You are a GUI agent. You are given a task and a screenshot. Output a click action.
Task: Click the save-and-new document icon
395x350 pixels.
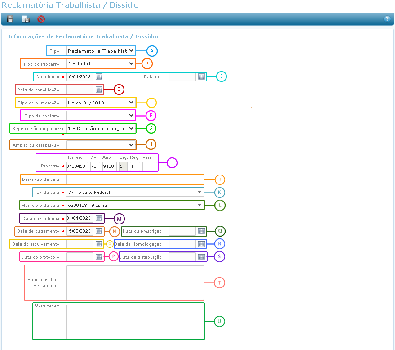pos(26,19)
